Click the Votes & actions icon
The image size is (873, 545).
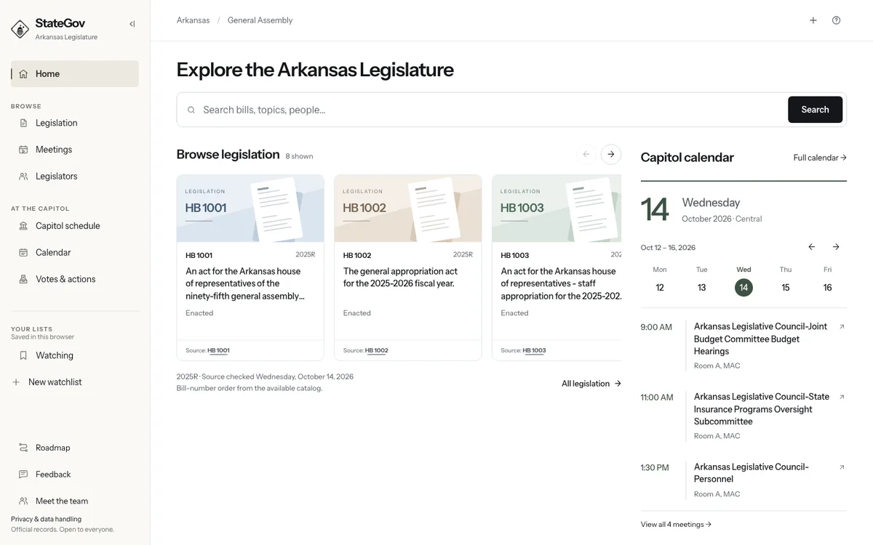coord(23,279)
